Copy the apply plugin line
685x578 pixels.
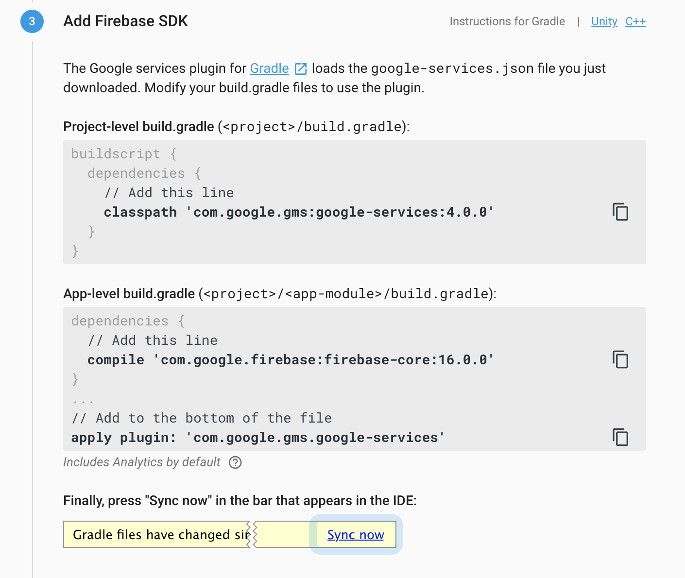tap(620, 437)
